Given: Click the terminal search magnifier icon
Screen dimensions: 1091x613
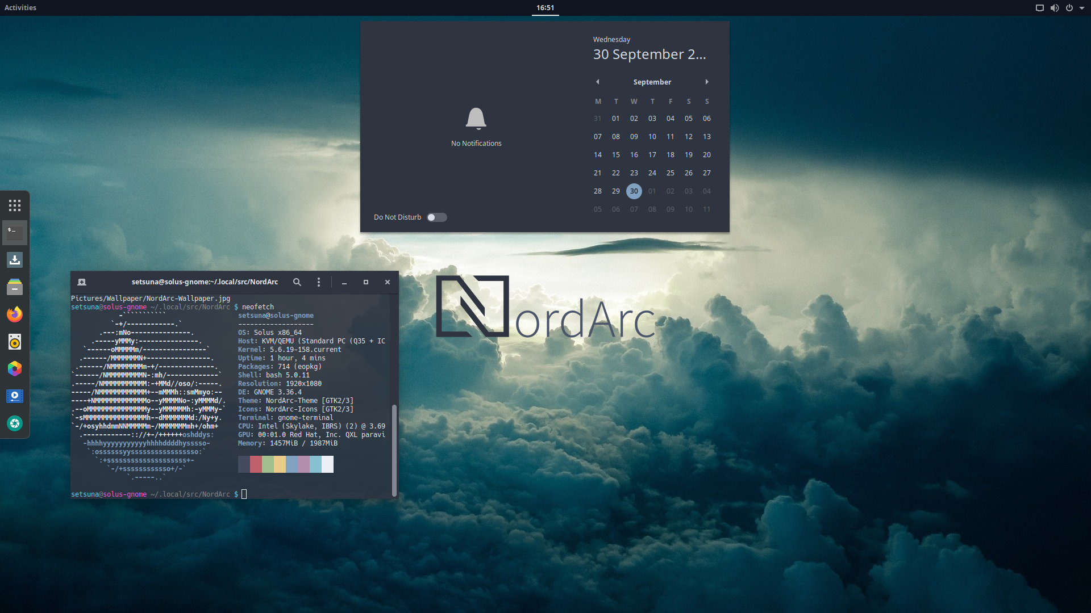Looking at the screenshot, I should 297,282.
